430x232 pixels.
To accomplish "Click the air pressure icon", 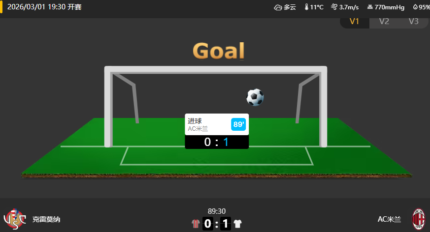I will coord(370,7).
